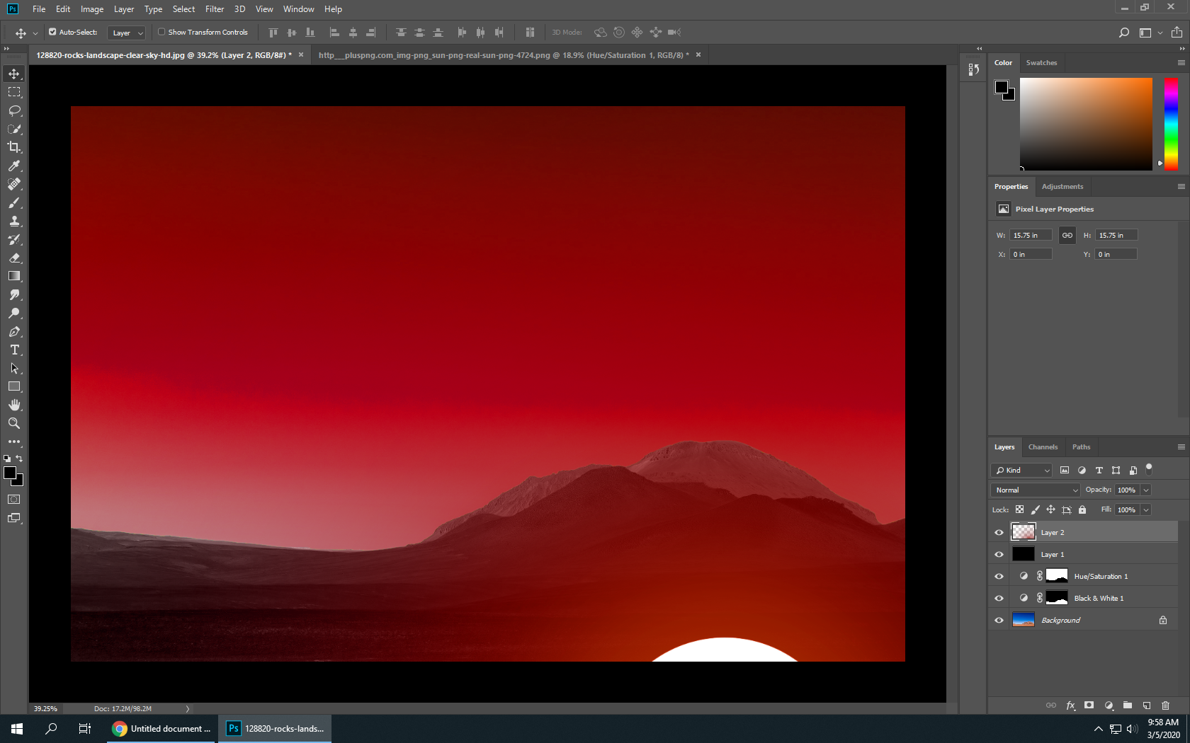Open blend mode Normal dropdown
Image resolution: width=1190 pixels, height=743 pixels.
pos(1035,490)
